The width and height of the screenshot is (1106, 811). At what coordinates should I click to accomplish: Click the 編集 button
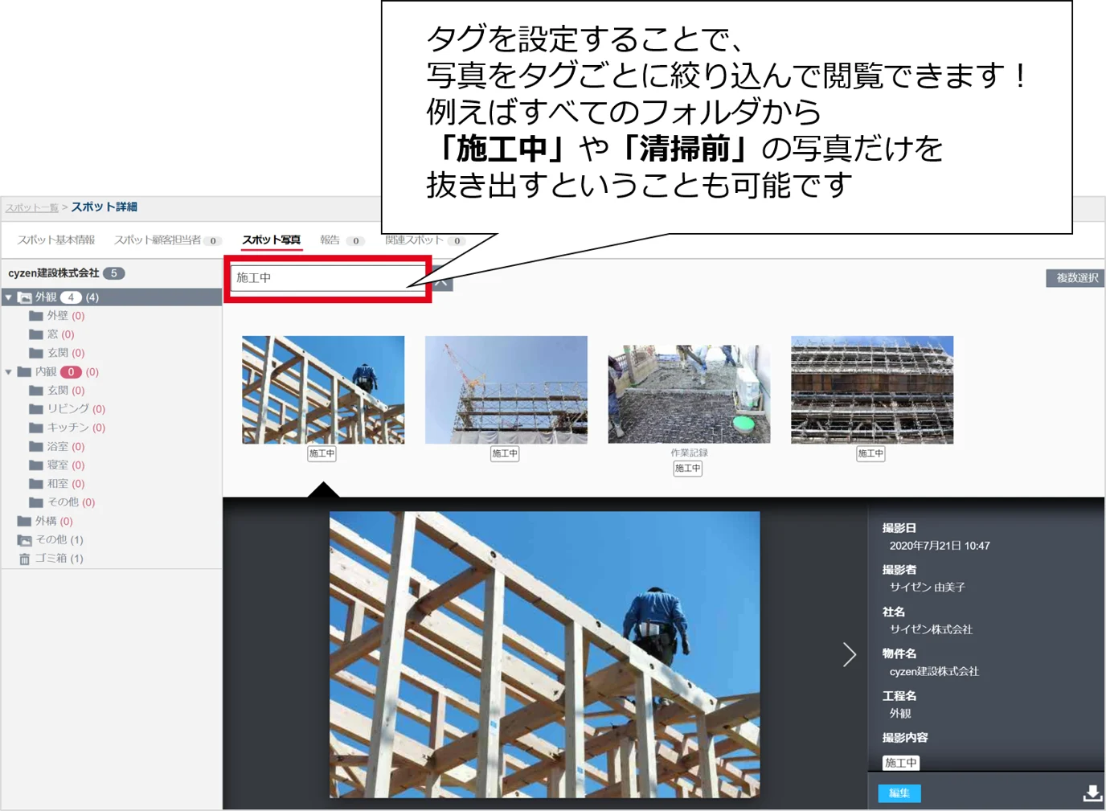(899, 793)
